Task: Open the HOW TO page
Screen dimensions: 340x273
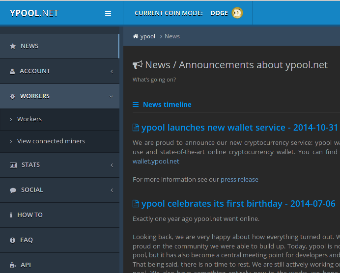Action: [x=59, y=215]
